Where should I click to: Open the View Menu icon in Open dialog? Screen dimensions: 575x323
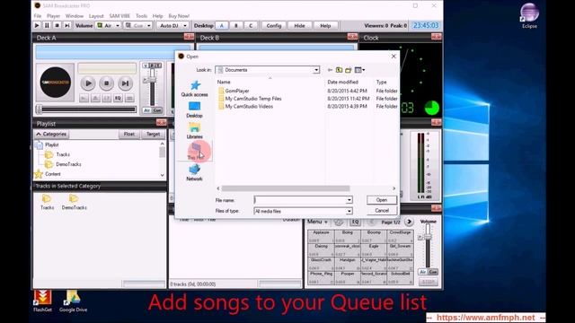point(359,70)
